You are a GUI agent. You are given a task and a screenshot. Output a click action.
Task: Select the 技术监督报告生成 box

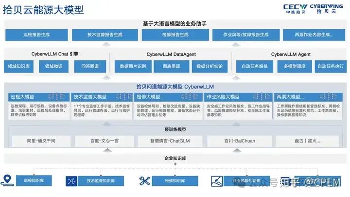(105, 35)
